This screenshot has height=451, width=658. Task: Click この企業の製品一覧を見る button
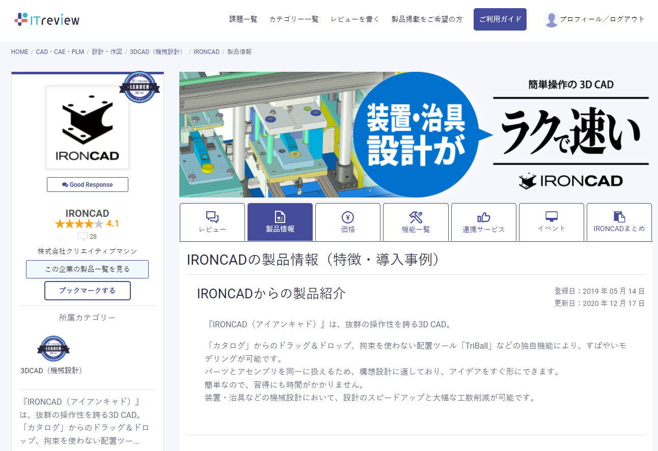(x=88, y=269)
